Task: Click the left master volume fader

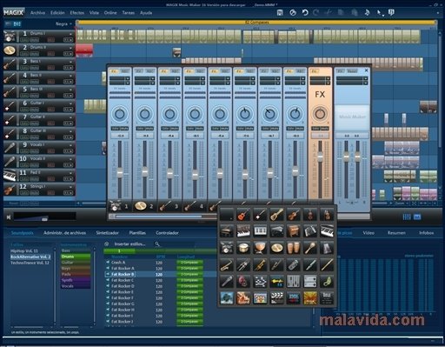Action: tap(346, 157)
